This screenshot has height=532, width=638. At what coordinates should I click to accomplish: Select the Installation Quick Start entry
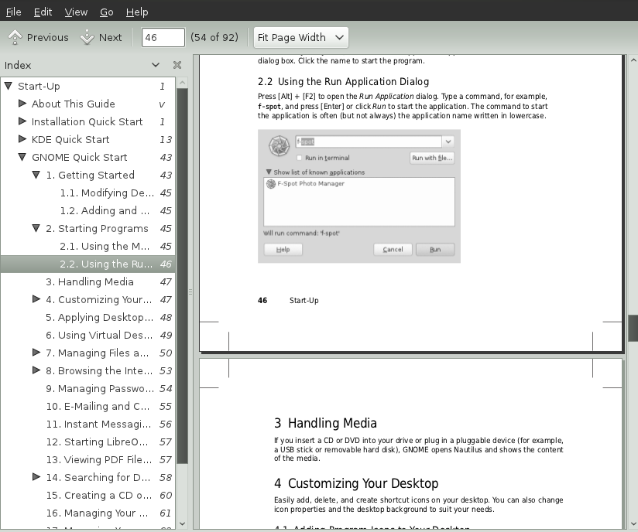click(x=87, y=122)
